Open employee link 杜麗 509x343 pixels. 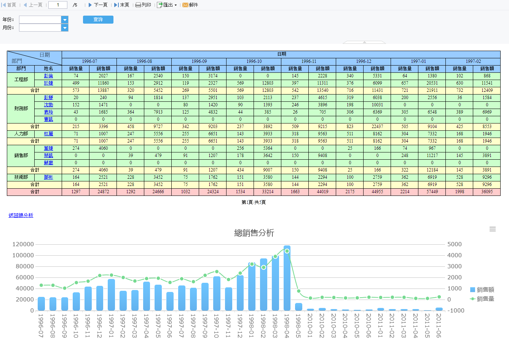48,134
